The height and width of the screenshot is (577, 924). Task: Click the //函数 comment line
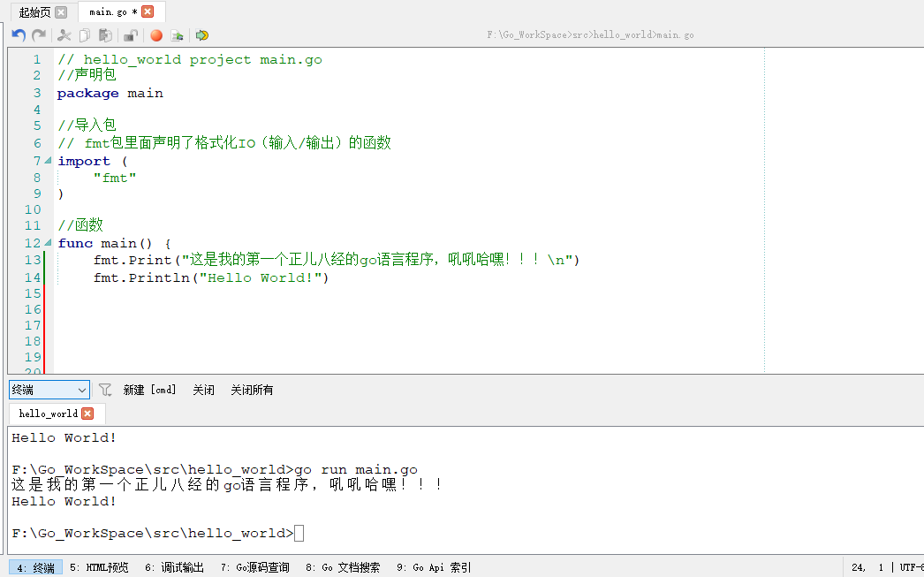(x=80, y=225)
